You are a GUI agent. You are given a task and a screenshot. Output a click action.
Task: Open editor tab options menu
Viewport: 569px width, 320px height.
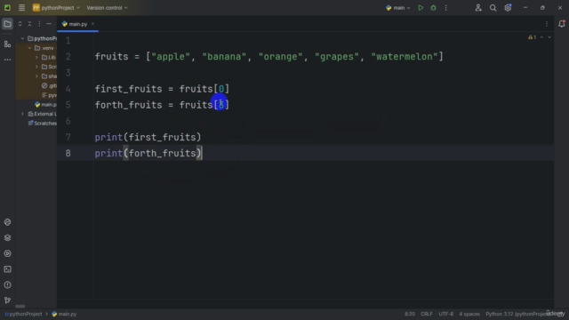pyautogui.click(x=547, y=24)
